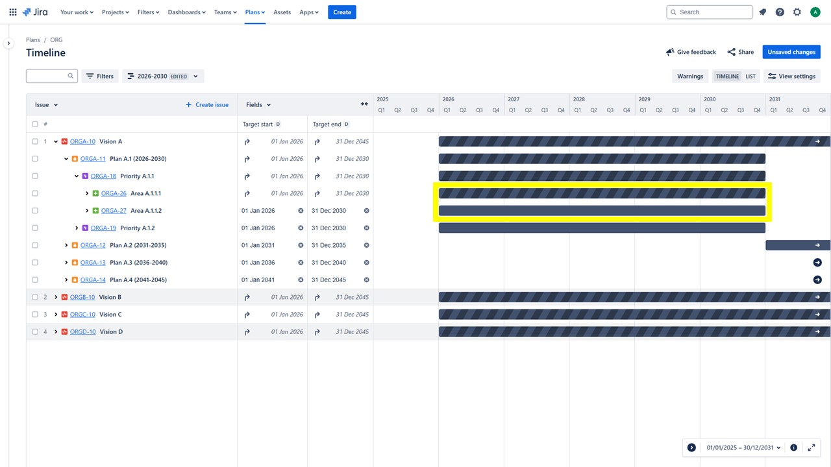The image size is (831, 467).
Task: Open the notifications bell
Action: click(763, 12)
